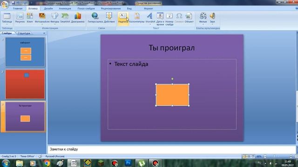Open Вид ribbon tab

[x=129, y=8]
